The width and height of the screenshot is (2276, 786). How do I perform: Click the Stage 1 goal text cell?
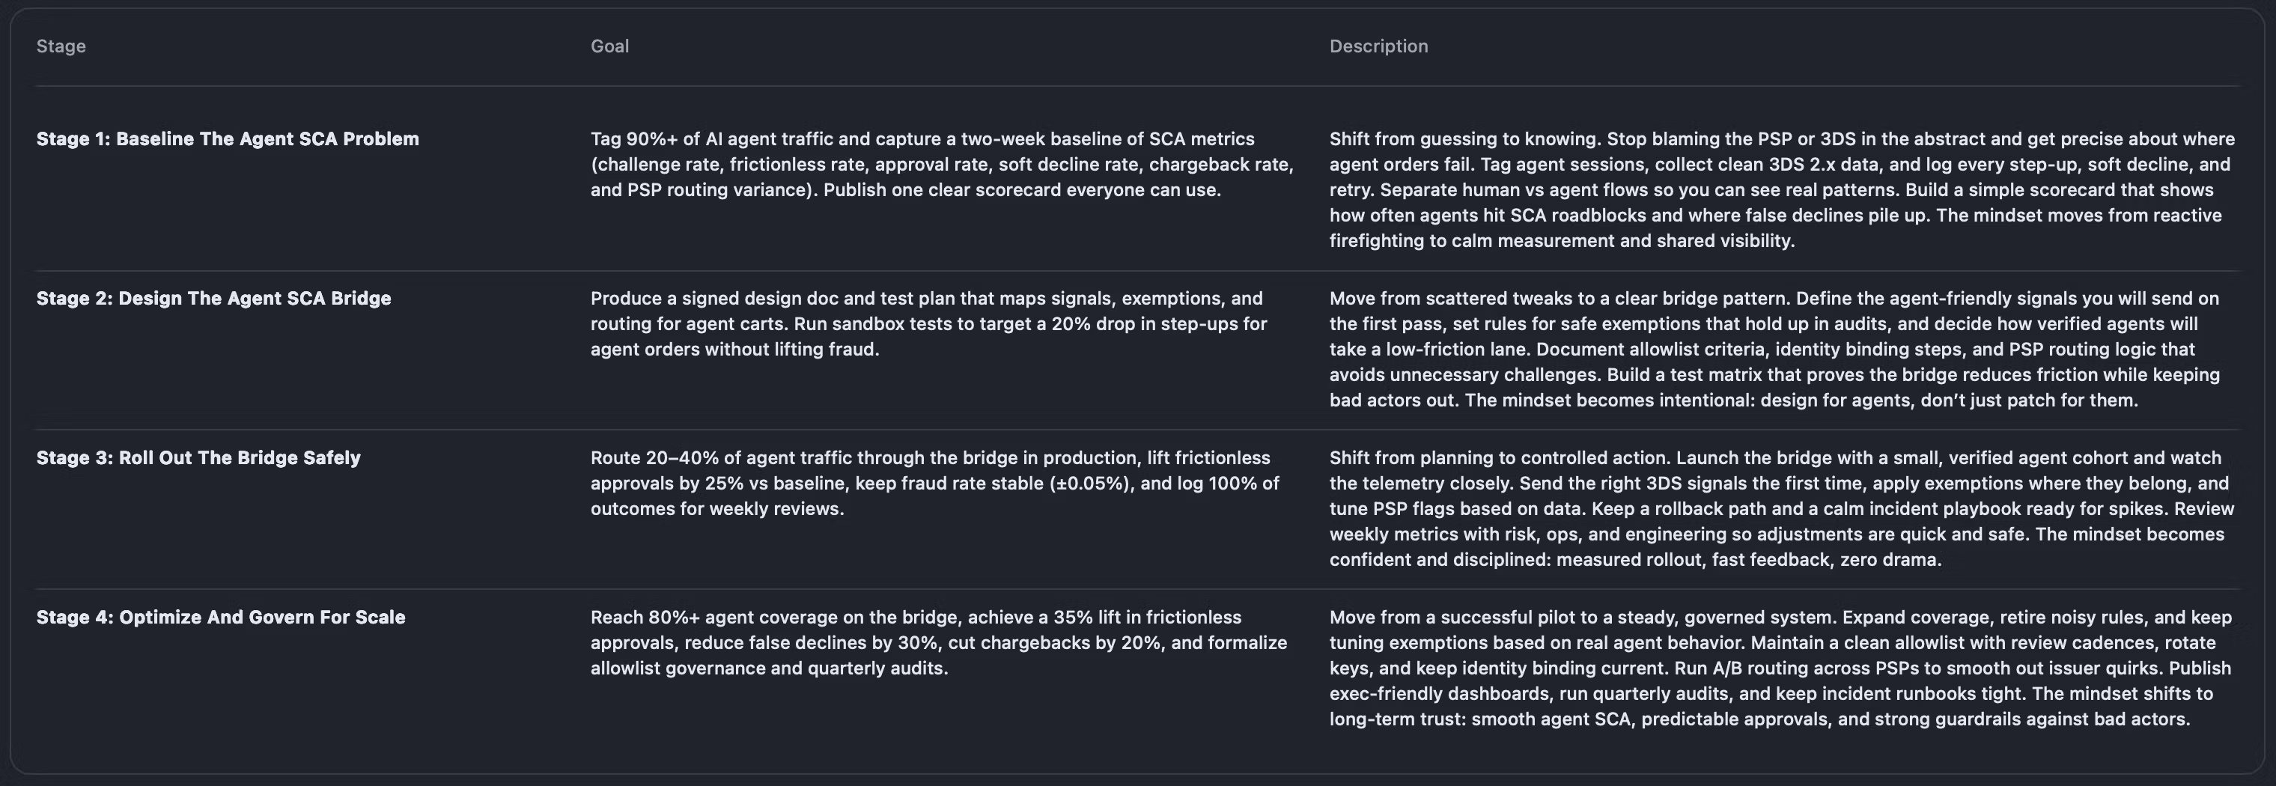point(941,164)
